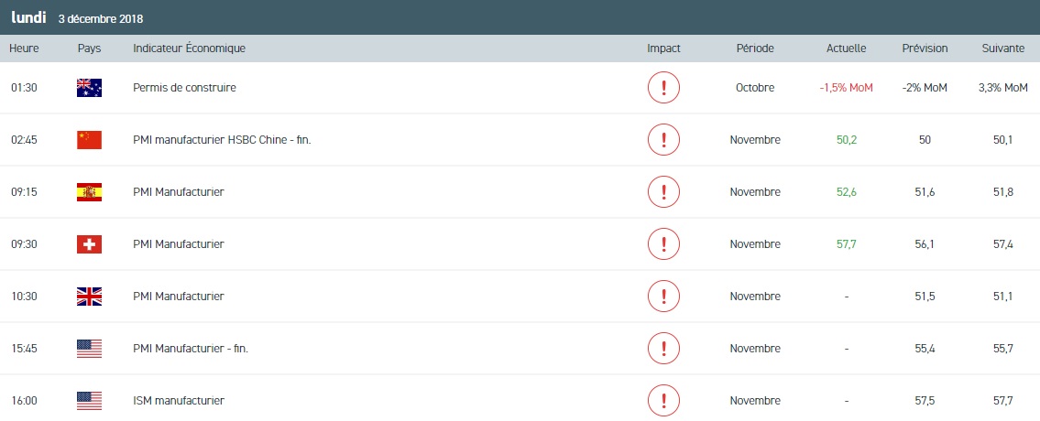
Task: Click impact icon for HSBC Chine PMI
Action: click(663, 140)
